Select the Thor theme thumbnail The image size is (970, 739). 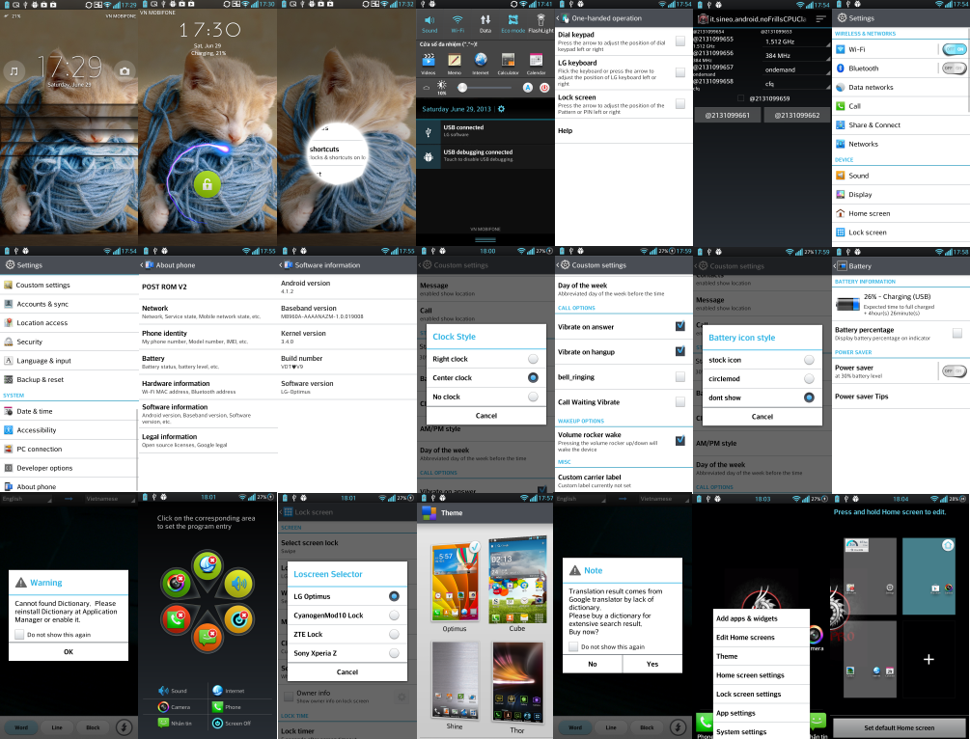pos(517,683)
